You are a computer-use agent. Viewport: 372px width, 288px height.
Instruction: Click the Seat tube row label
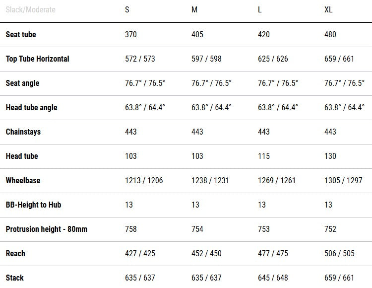click(x=21, y=34)
